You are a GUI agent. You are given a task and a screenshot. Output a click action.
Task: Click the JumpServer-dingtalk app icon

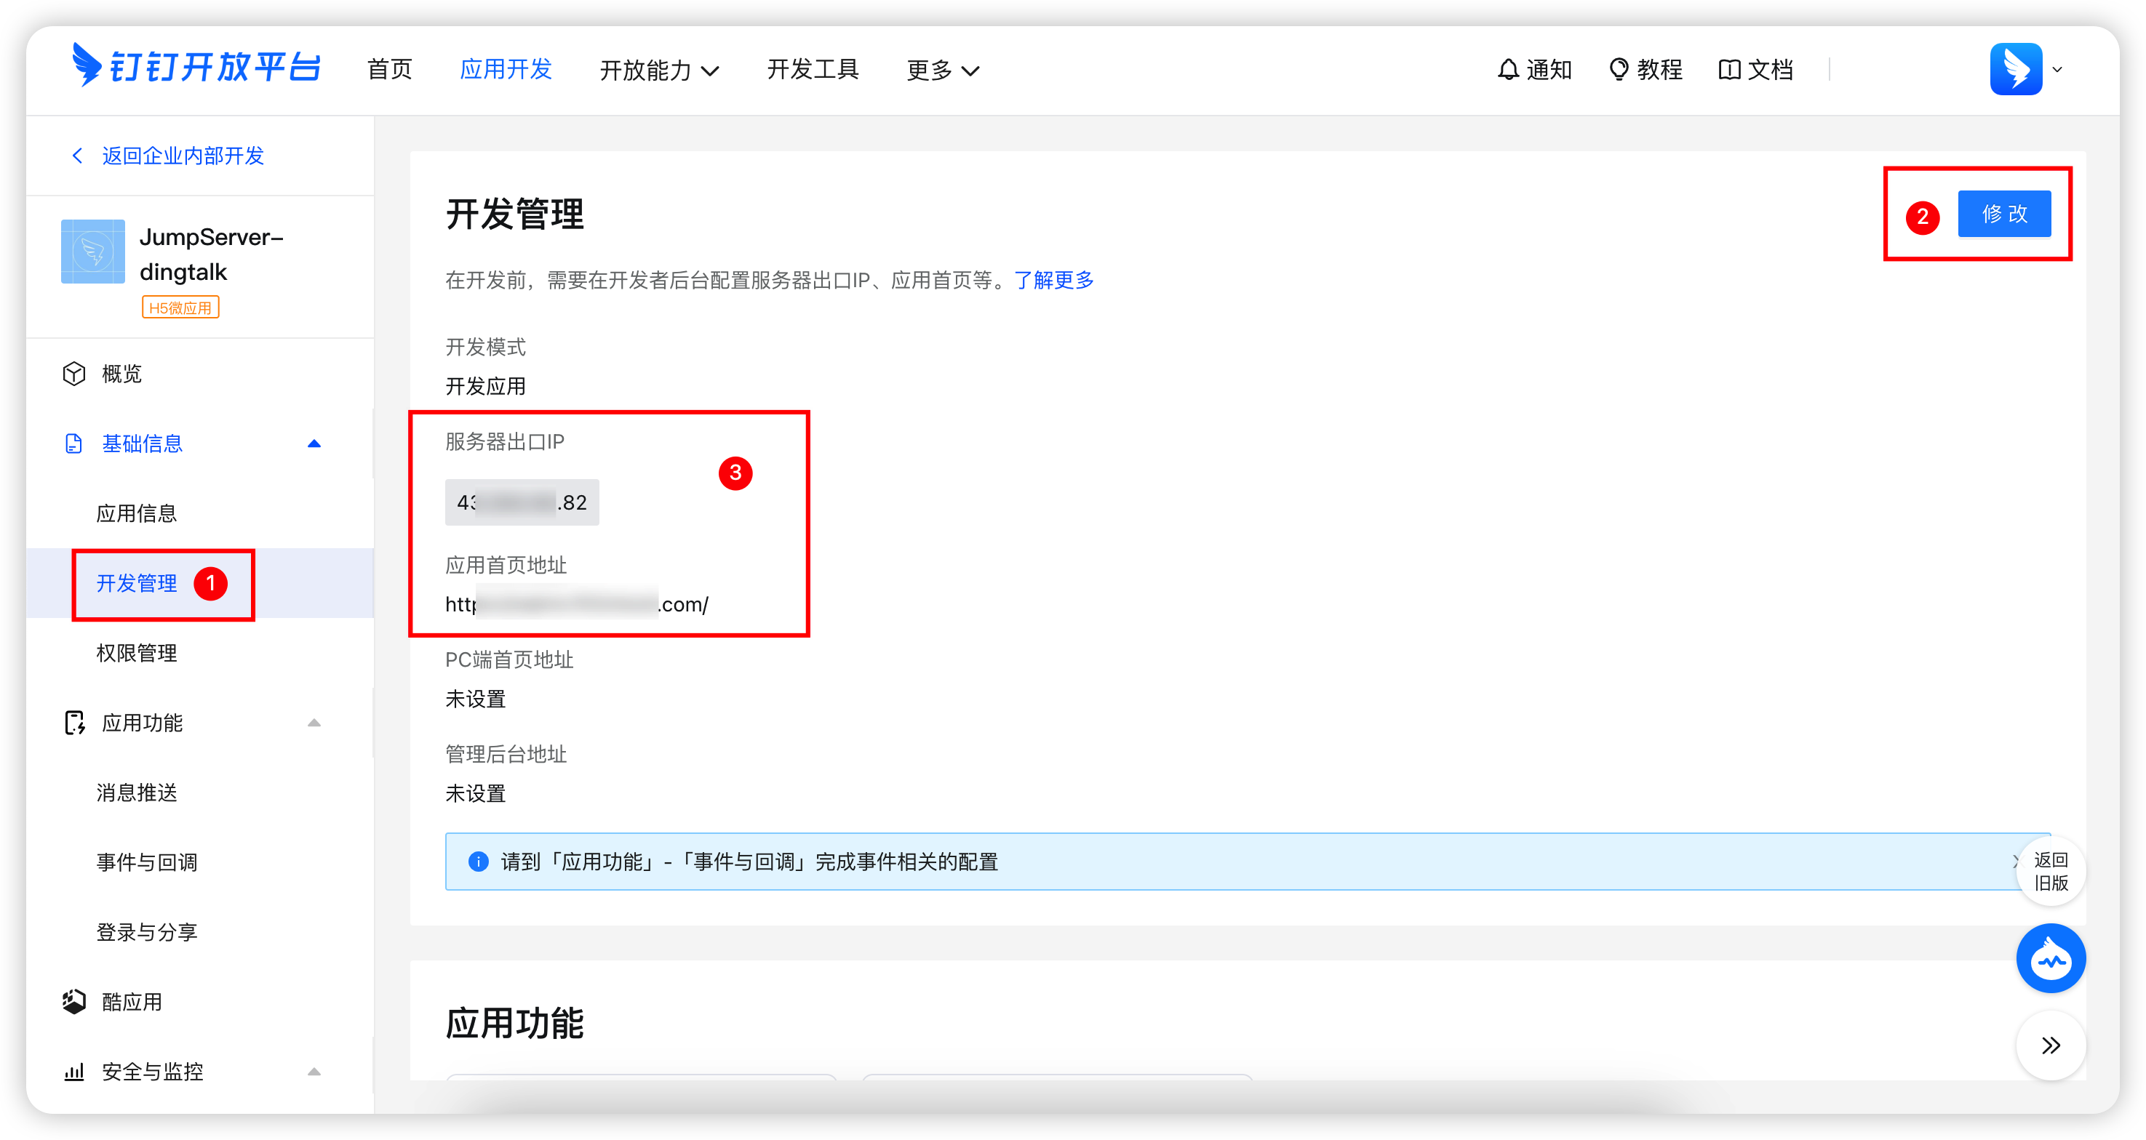(x=93, y=252)
